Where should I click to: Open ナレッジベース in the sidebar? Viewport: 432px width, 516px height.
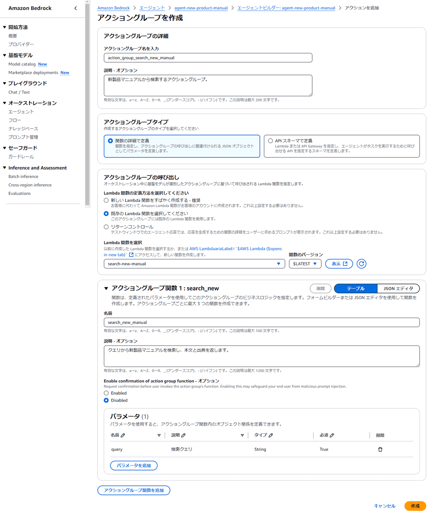tap(23, 129)
